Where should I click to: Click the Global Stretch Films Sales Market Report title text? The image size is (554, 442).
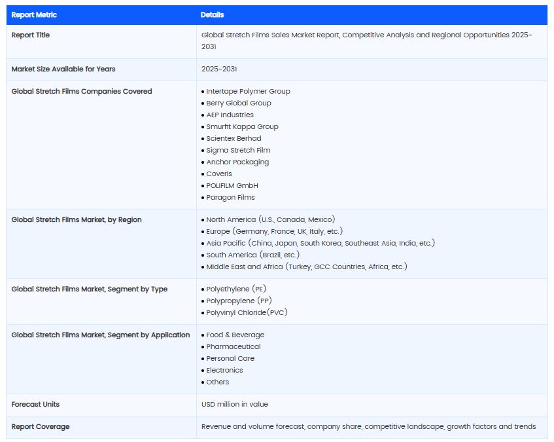click(367, 41)
